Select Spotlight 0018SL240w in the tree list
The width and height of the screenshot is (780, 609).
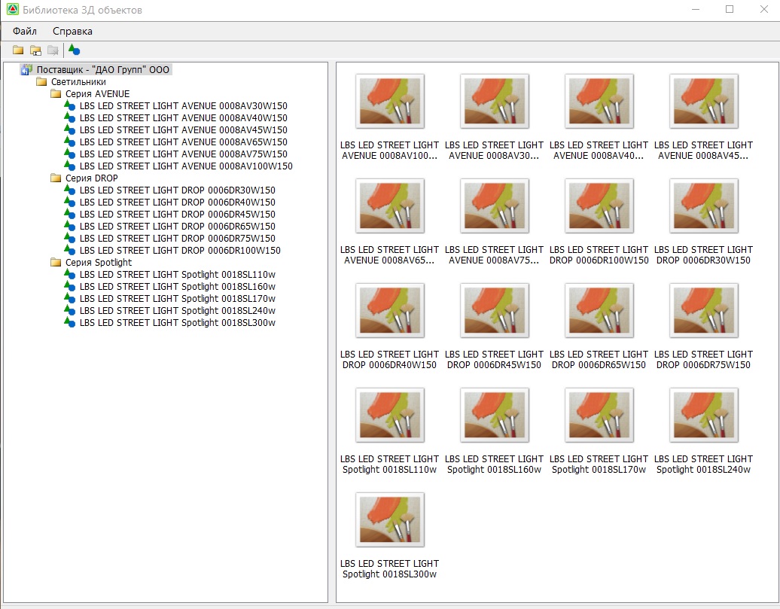(177, 310)
